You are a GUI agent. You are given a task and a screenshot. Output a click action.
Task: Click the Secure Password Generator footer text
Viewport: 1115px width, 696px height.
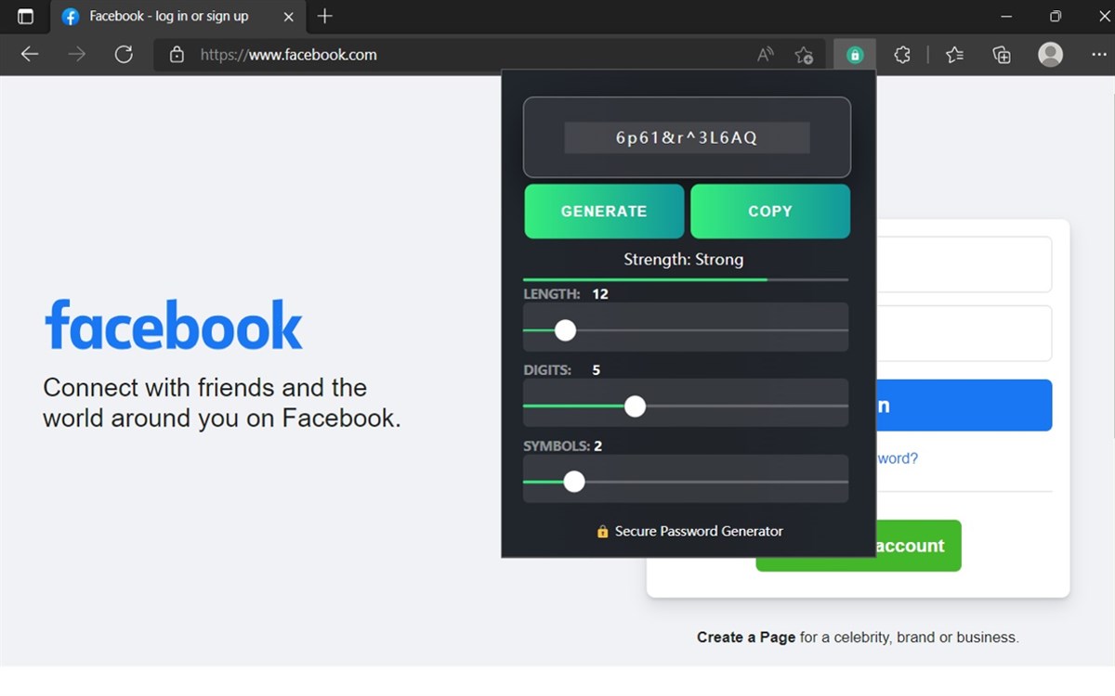(x=699, y=531)
